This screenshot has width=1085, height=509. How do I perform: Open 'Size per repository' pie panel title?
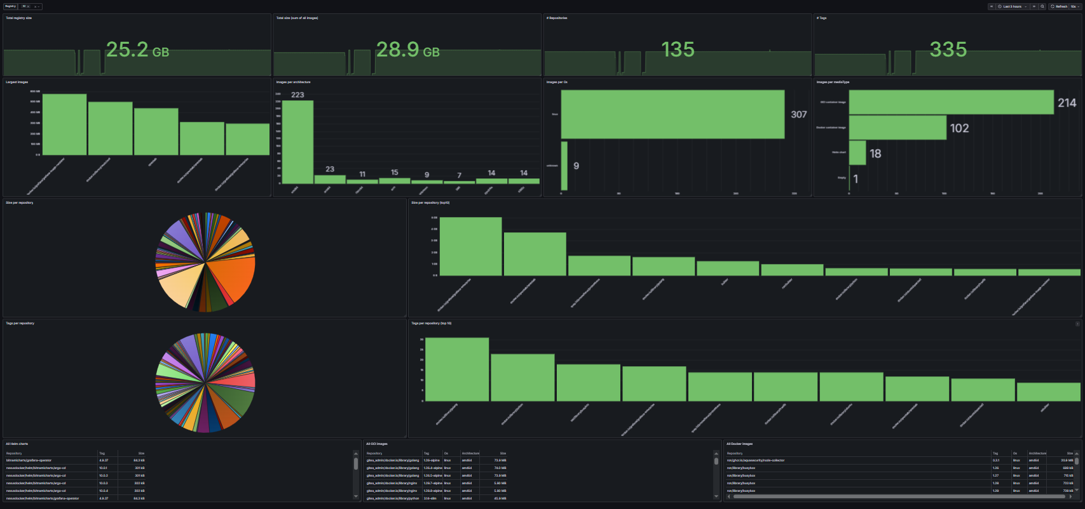(19, 202)
